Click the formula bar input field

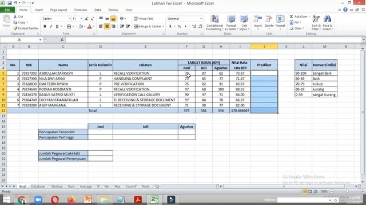(x=213, y=40)
